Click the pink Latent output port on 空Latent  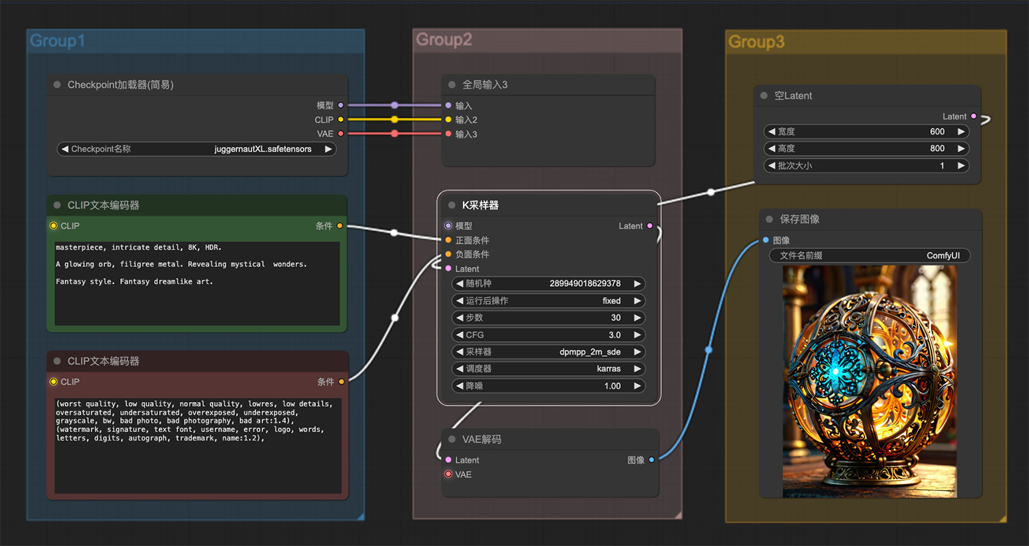pyautogui.click(x=973, y=117)
